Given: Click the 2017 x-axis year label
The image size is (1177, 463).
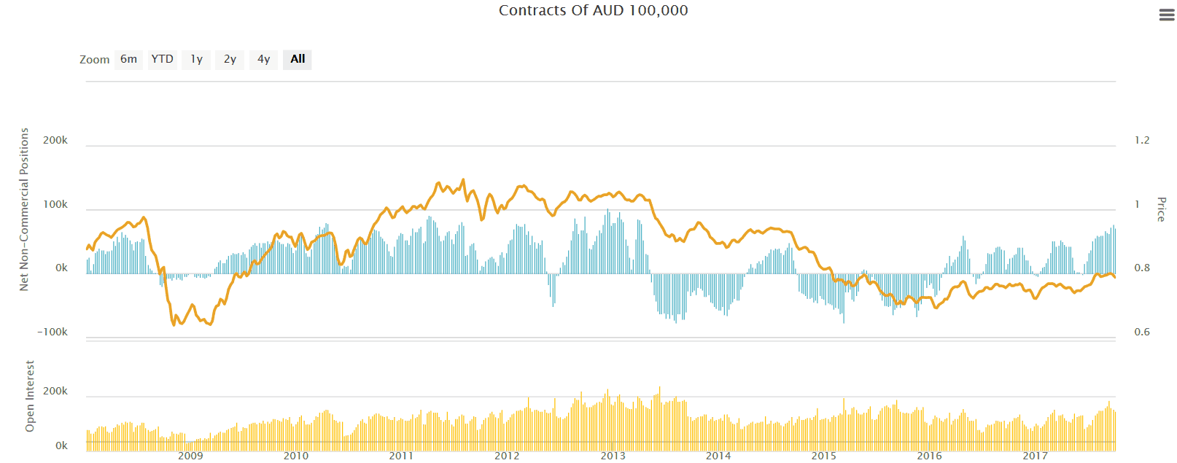Looking at the screenshot, I should coord(1035,456).
